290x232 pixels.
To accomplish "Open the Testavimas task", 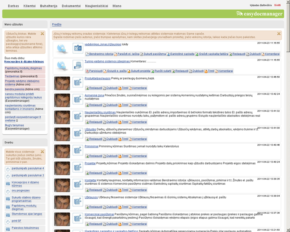I will click(x=12, y=76).
